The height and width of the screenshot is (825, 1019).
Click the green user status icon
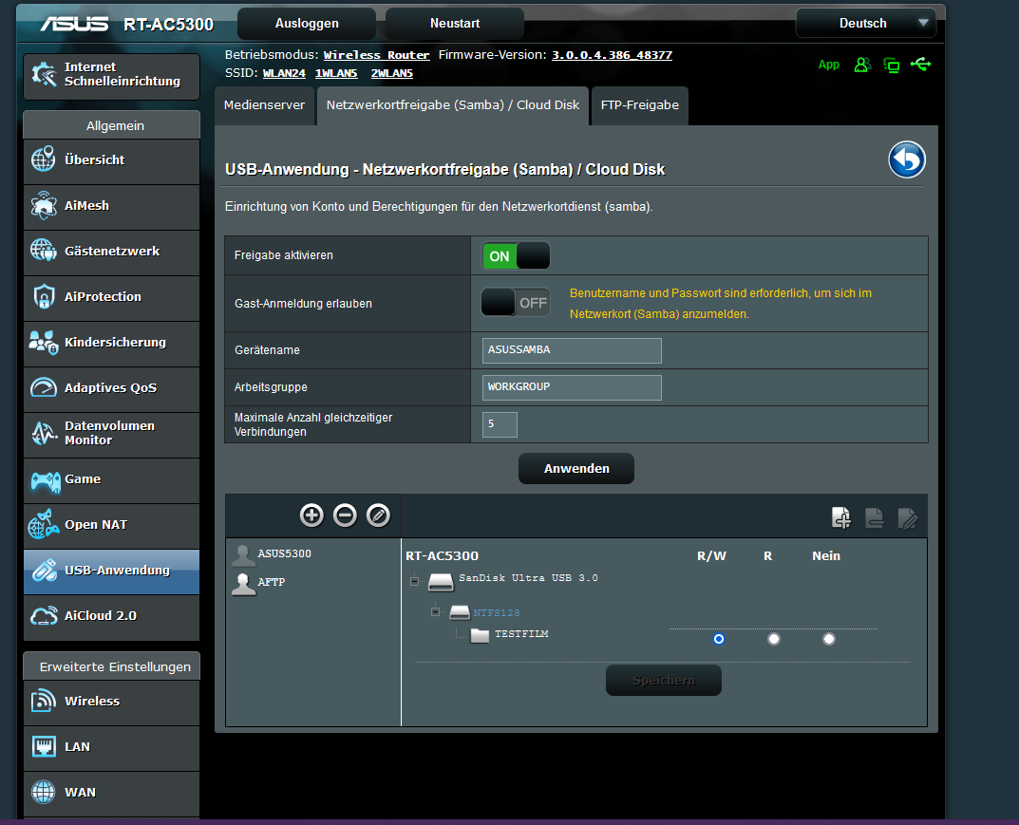click(x=862, y=65)
